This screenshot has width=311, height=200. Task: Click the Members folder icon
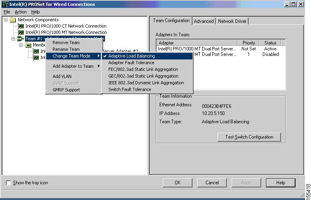pyautogui.click(x=28, y=45)
